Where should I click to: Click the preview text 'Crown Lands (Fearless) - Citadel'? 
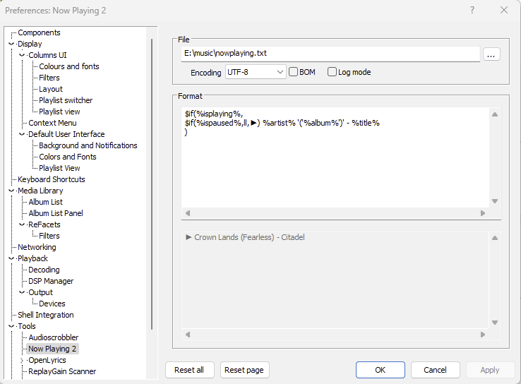(x=249, y=237)
